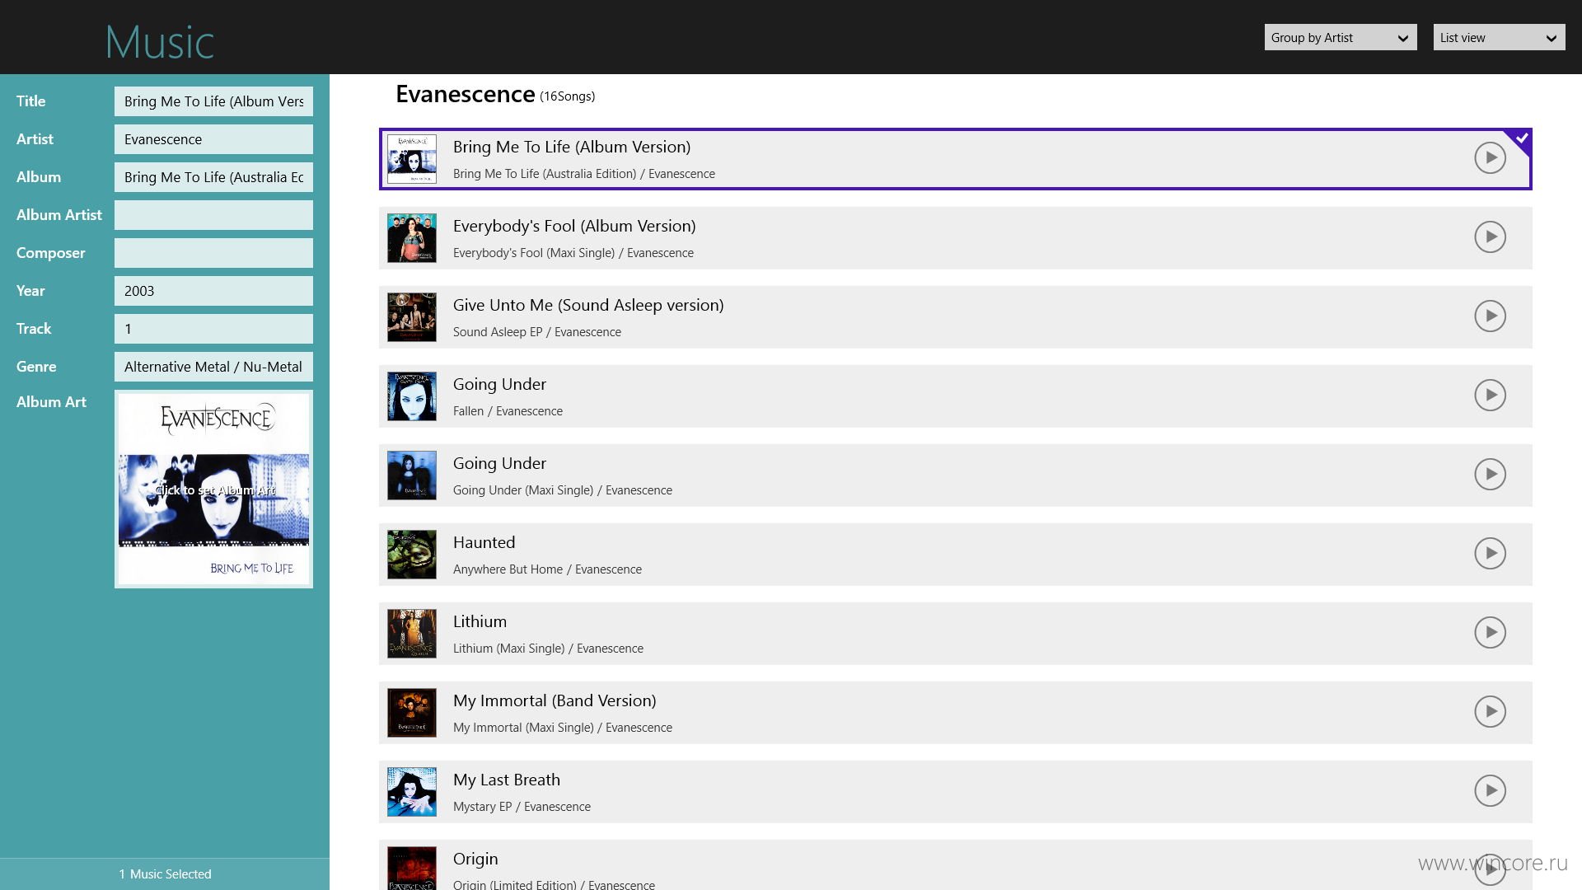Click the Composer input field
Viewport: 1582px width, 890px height.
(x=213, y=253)
